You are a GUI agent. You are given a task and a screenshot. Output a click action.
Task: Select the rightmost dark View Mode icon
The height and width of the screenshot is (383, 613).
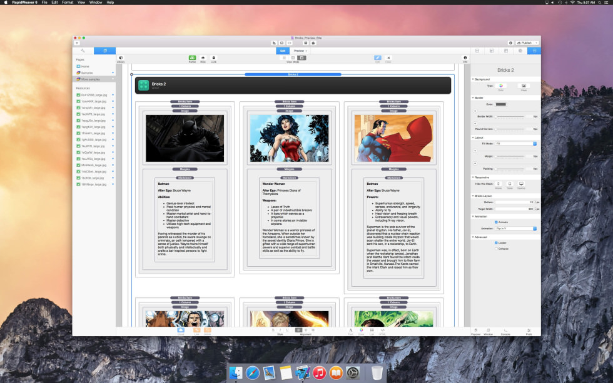point(301,57)
